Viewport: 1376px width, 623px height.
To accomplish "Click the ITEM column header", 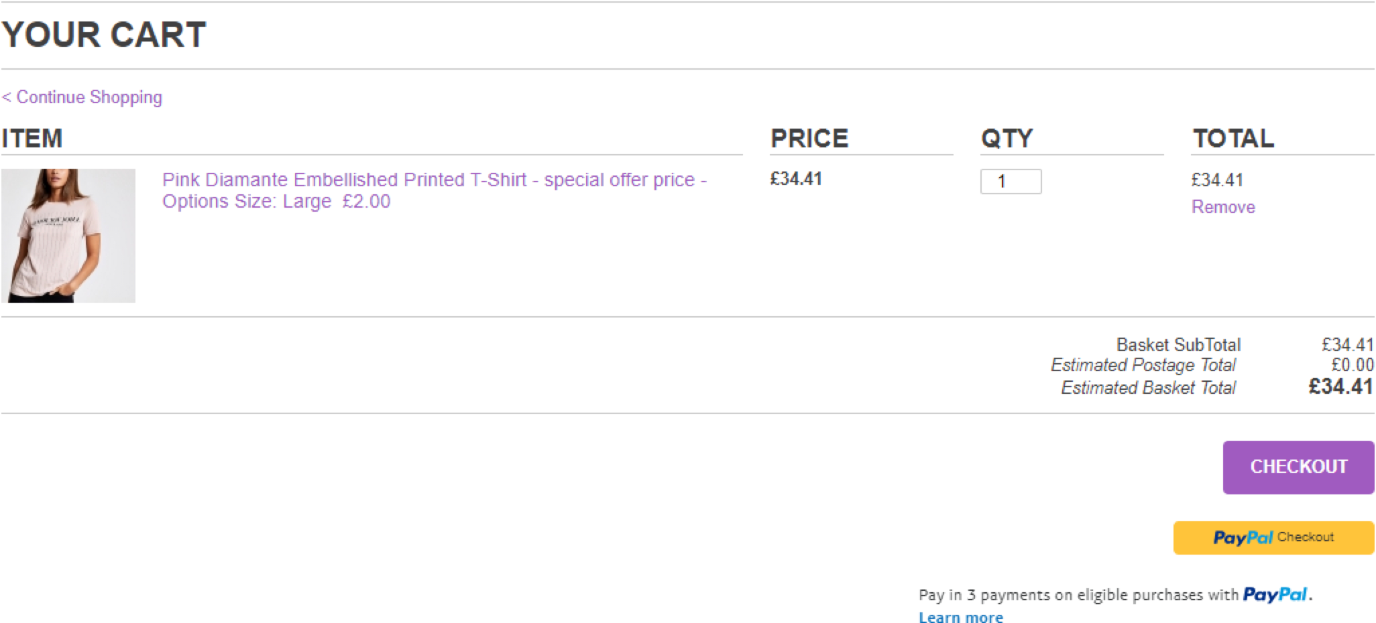I will [x=32, y=139].
